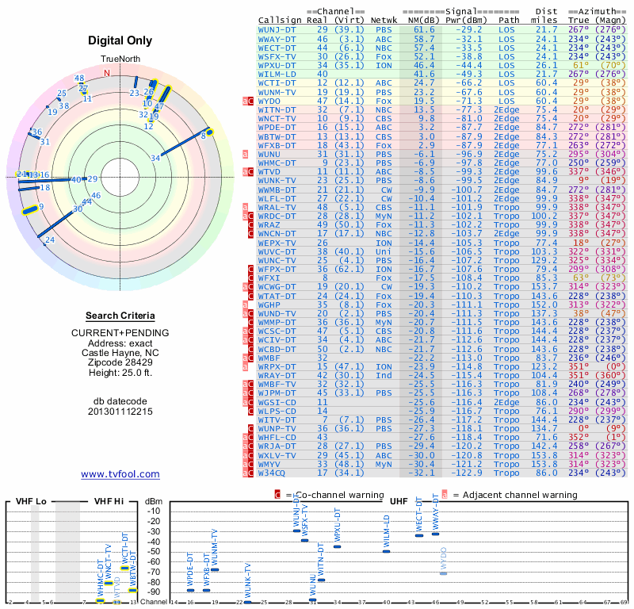The image size is (634, 609).
Task: Click the WPXU-DT marker in the UHF chart
Action: [x=338, y=546]
